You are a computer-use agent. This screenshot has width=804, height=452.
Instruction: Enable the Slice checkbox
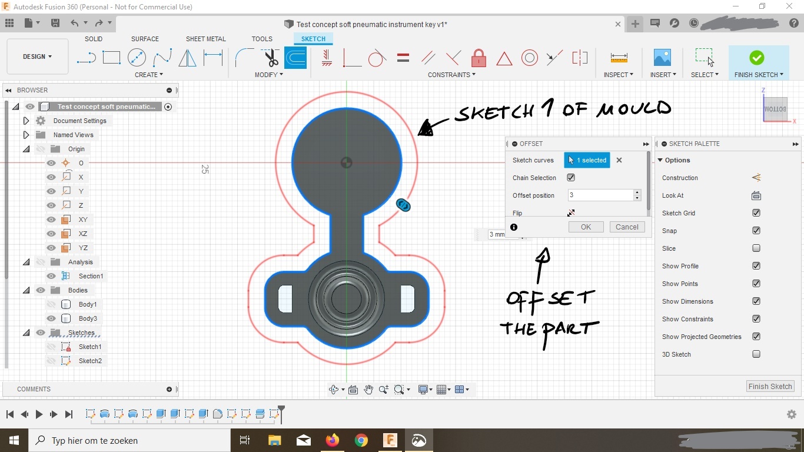(756, 248)
